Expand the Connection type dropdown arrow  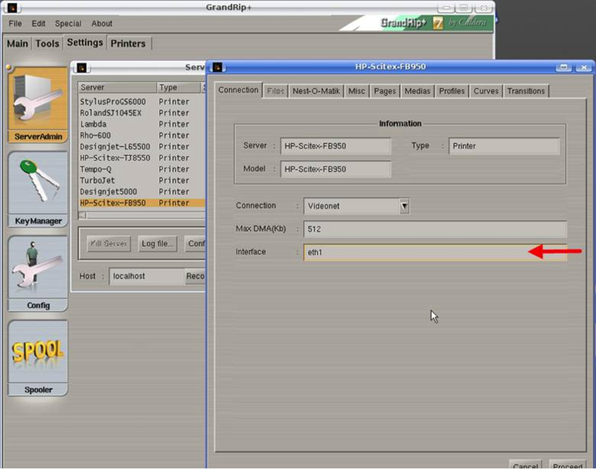[x=404, y=207]
